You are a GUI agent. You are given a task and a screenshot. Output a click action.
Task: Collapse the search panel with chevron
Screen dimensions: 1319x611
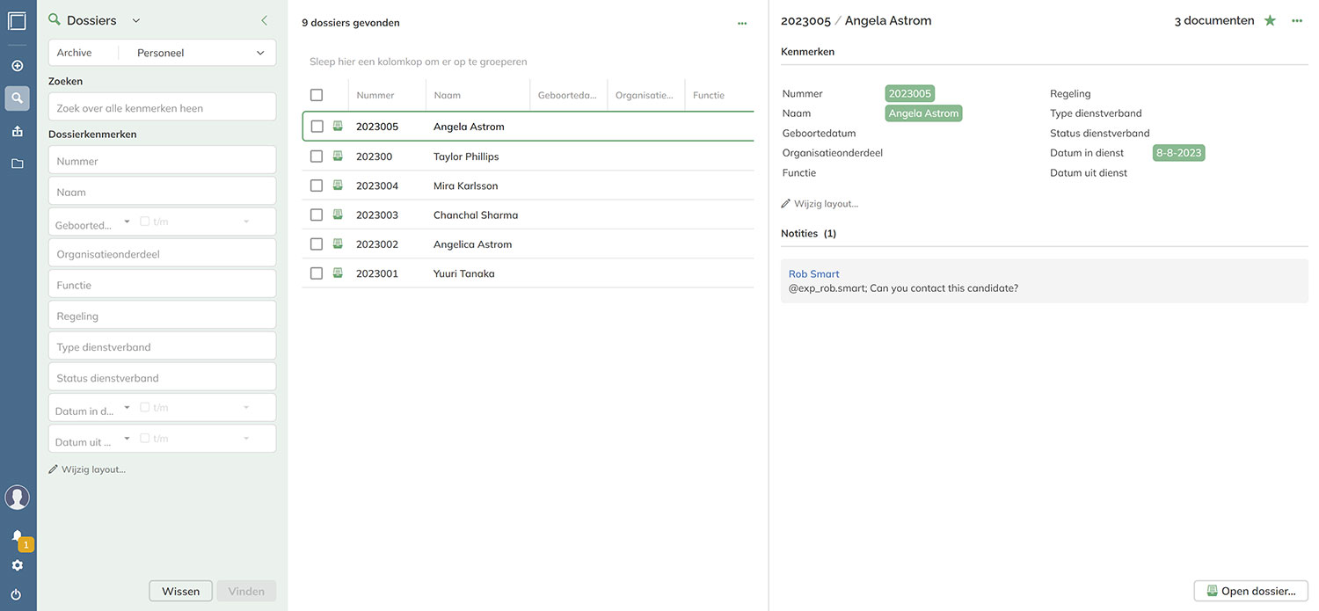click(264, 20)
